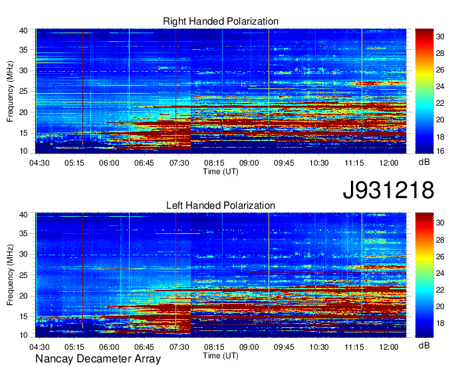
Task: Click the bottom plot's 'Frequency (MHz)' axis label
Action: coord(10,275)
